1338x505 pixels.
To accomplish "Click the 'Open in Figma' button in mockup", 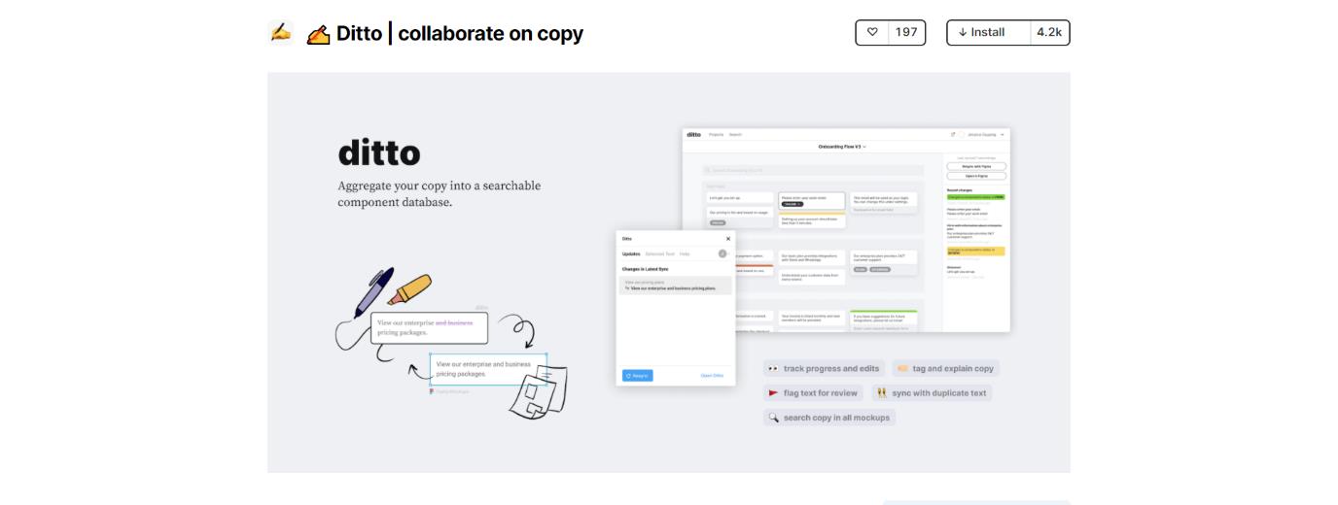I will [976, 176].
